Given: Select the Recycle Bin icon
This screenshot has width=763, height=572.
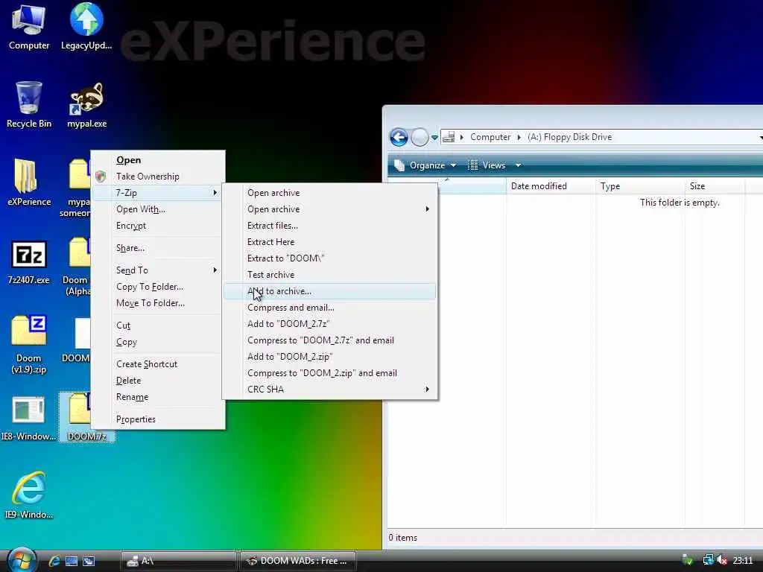Looking at the screenshot, I should pos(29,104).
